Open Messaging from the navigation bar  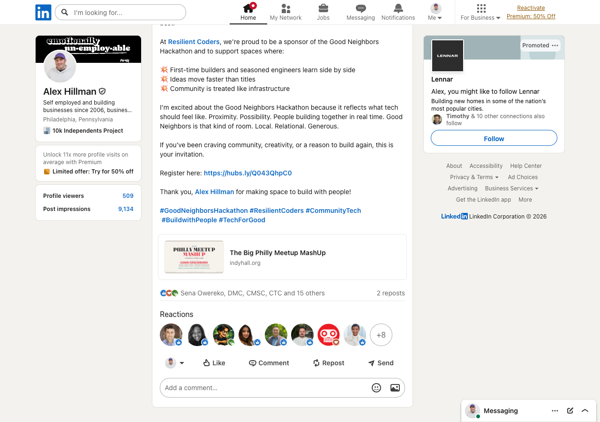coord(360,12)
